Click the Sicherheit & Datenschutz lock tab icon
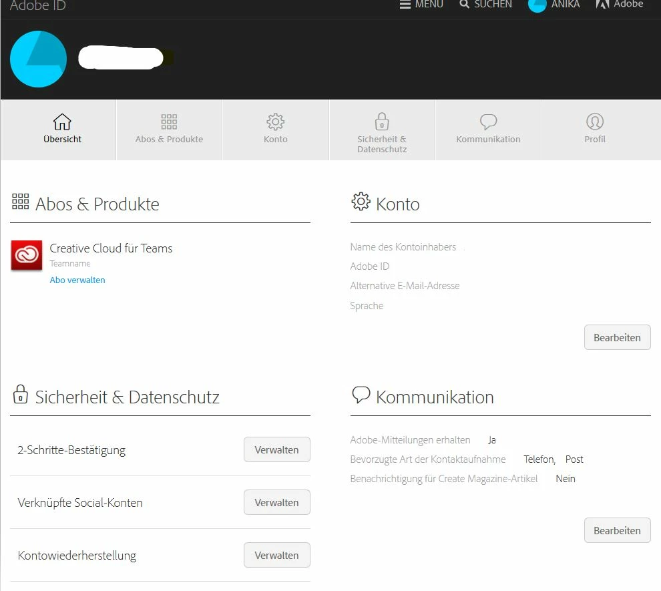 pyautogui.click(x=382, y=122)
